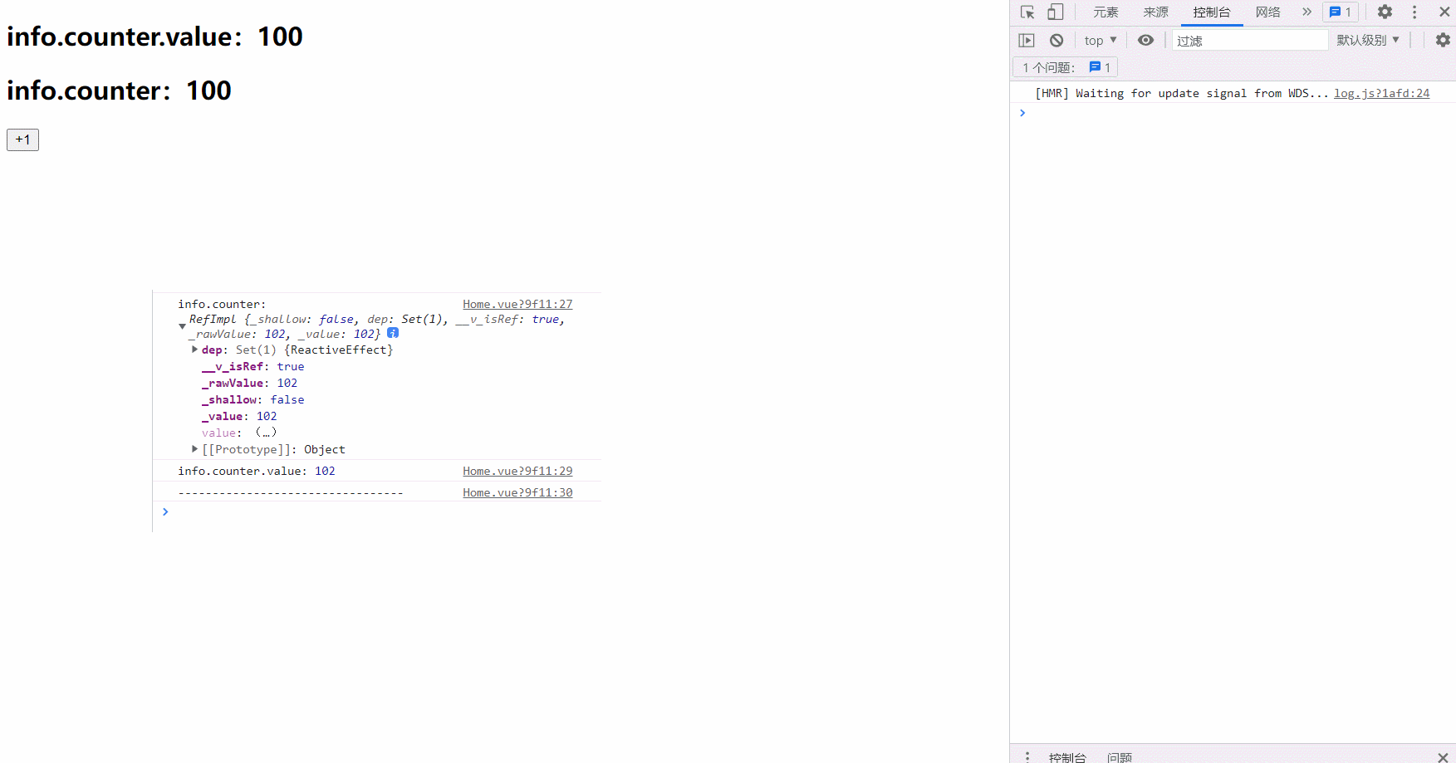Click the issues badge in top toolbar

click(x=1341, y=12)
